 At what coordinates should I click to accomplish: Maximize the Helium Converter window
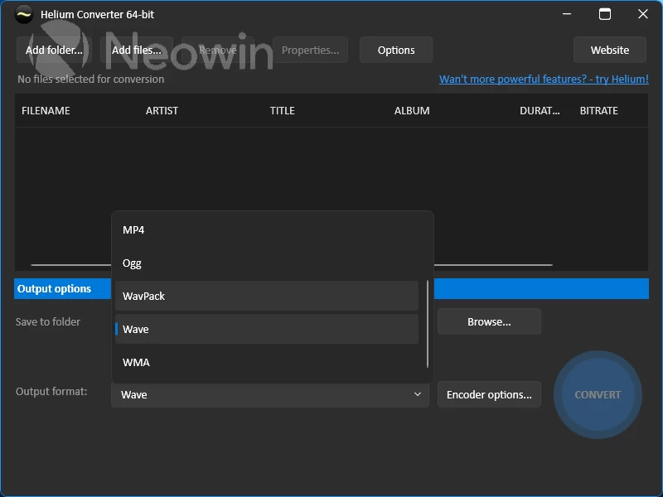click(605, 14)
